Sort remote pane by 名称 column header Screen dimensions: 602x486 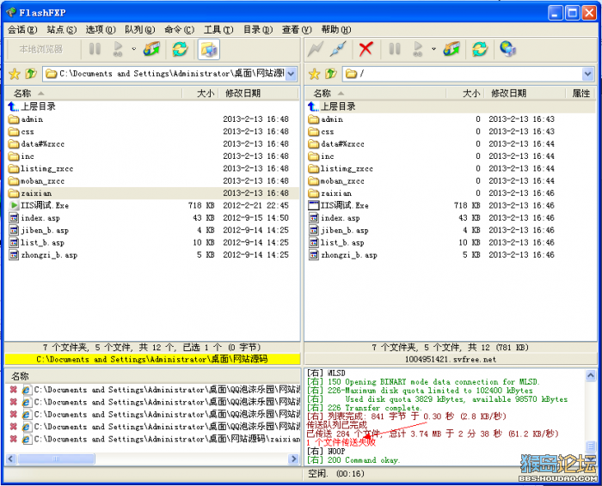click(x=375, y=93)
